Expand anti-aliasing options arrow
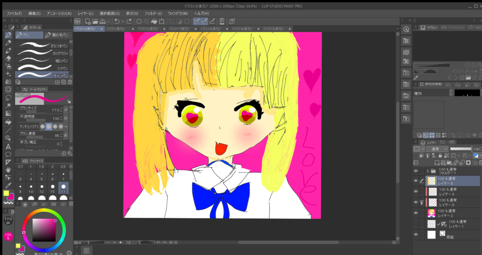The width and height of the screenshot is (482, 255). [x=66, y=126]
